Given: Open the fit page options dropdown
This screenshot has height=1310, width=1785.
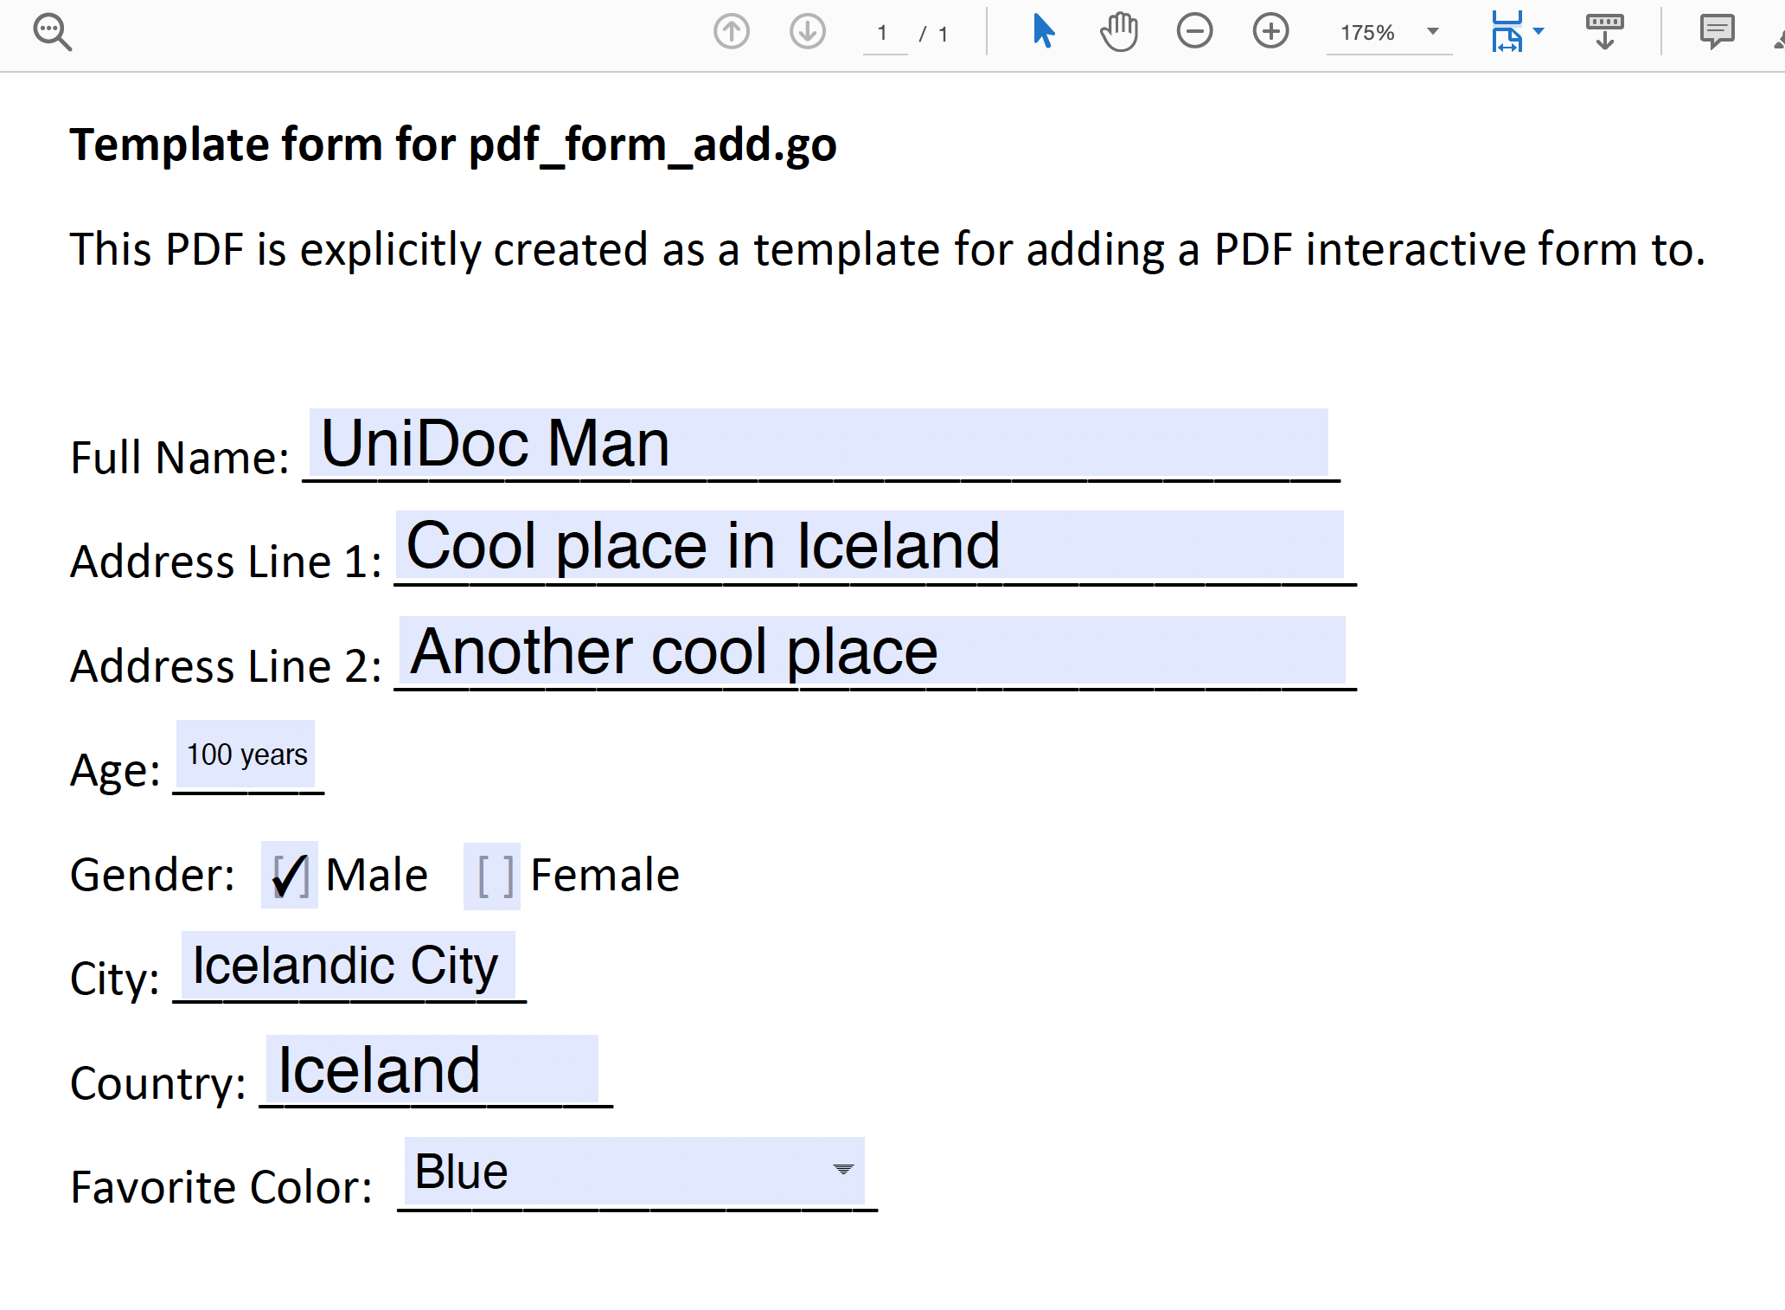Looking at the screenshot, I should (x=1538, y=32).
